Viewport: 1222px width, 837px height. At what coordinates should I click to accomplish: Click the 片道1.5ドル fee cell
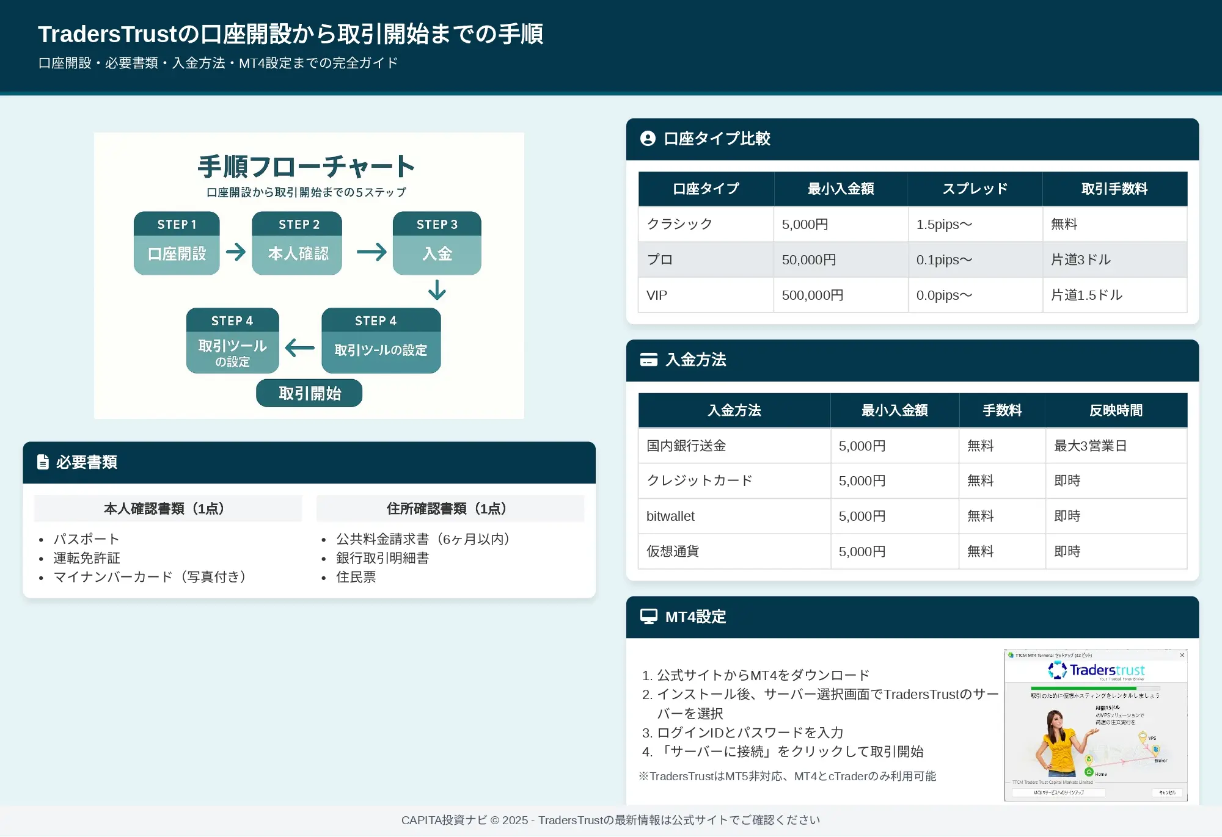[1114, 295]
